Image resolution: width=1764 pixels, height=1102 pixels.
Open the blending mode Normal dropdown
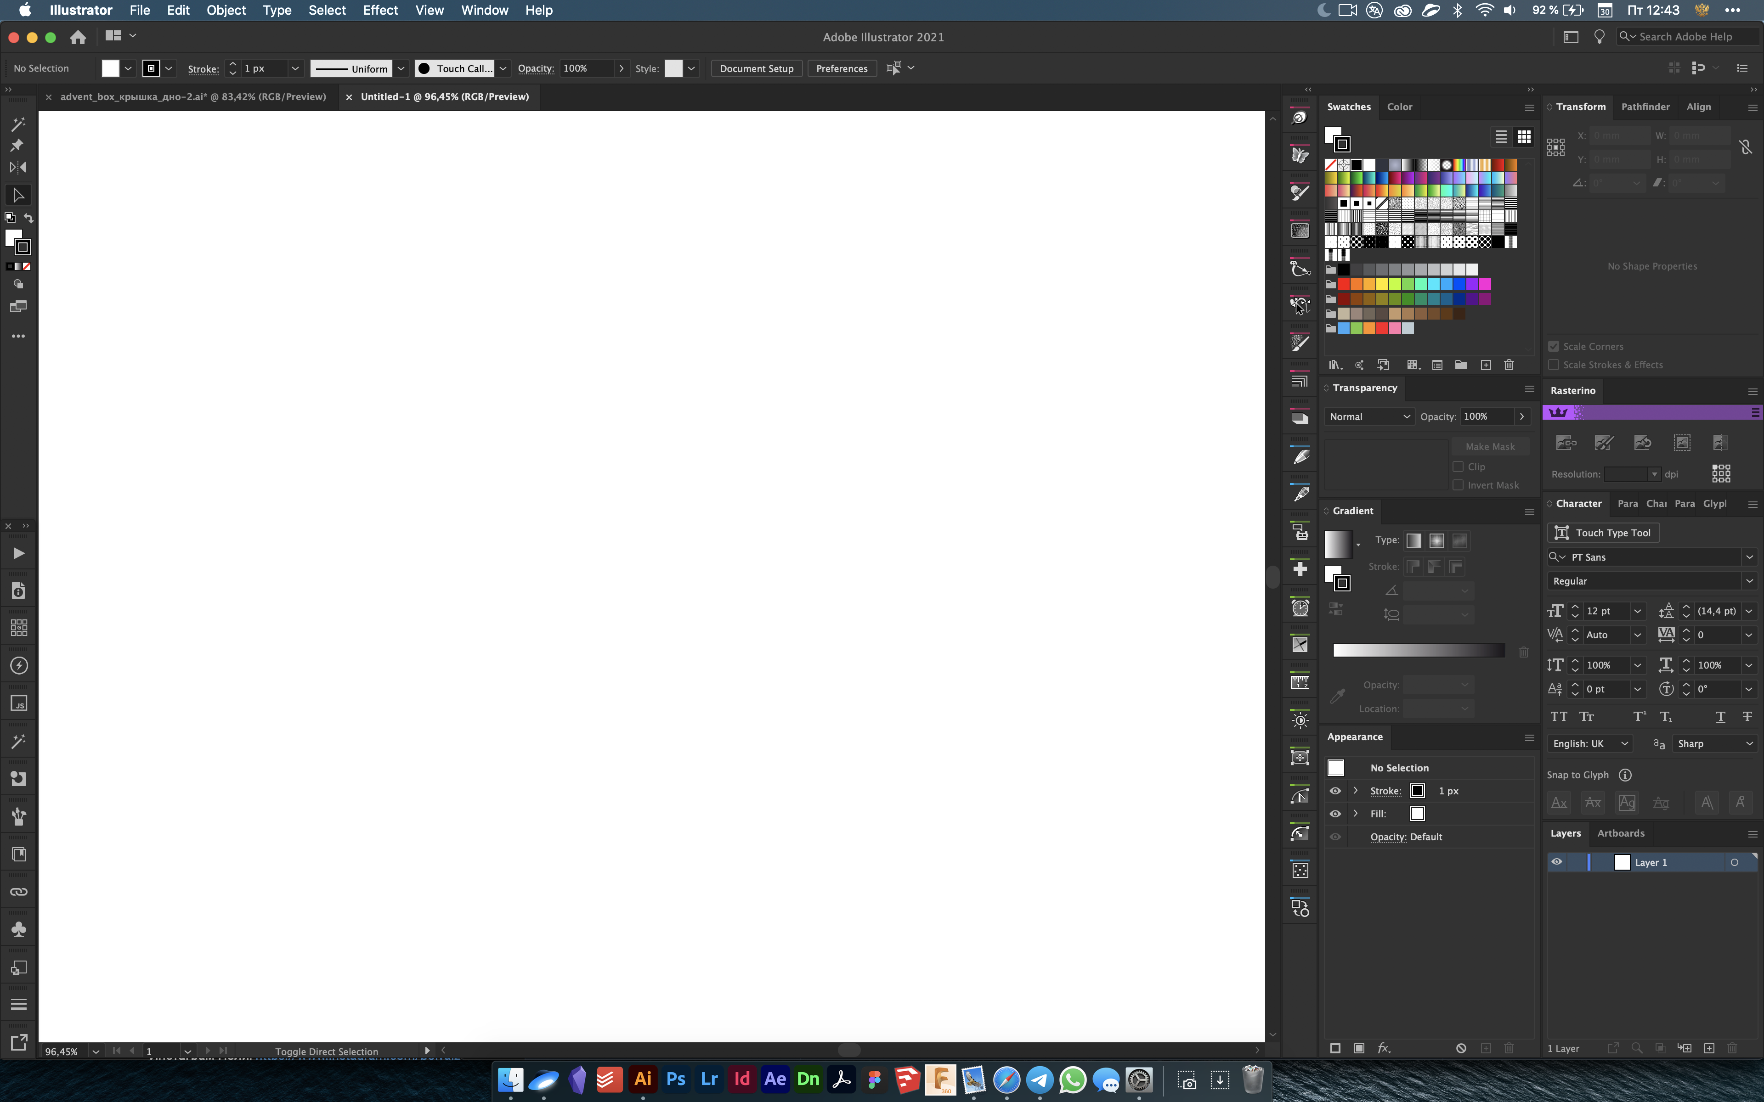(1369, 417)
